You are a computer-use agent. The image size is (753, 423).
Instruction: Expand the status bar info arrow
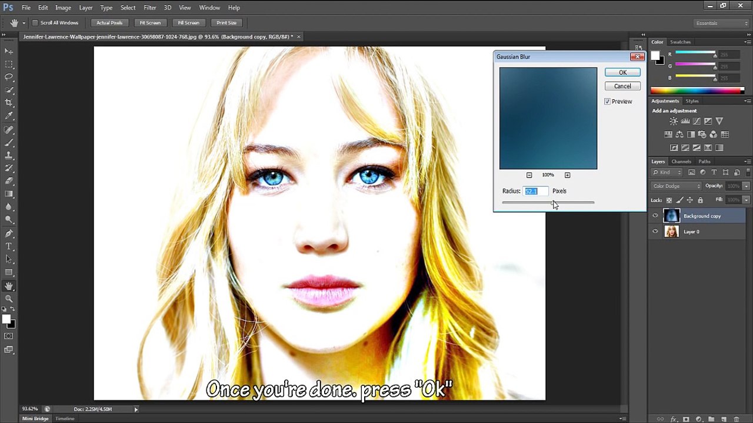136,409
